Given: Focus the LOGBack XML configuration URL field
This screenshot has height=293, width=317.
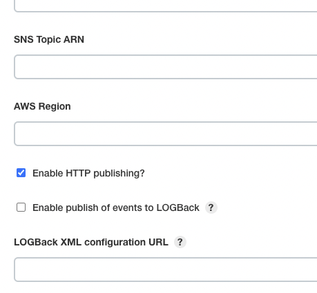Looking at the screenshot, I should click(166, 270).
